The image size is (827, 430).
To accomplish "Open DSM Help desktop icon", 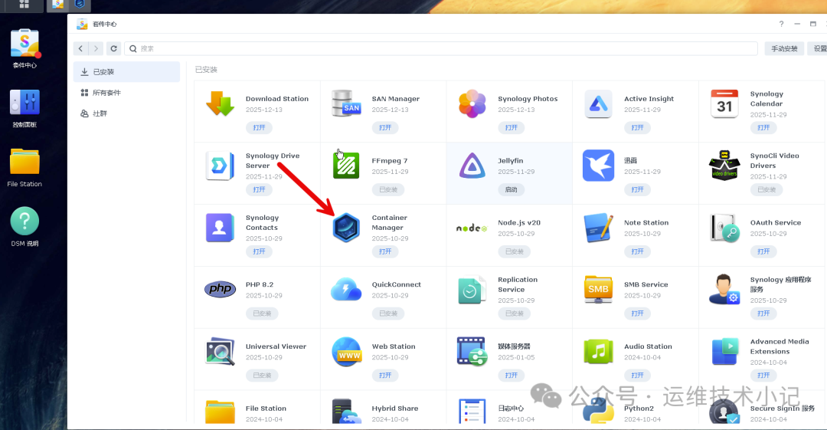I will [x=25, y=221].
